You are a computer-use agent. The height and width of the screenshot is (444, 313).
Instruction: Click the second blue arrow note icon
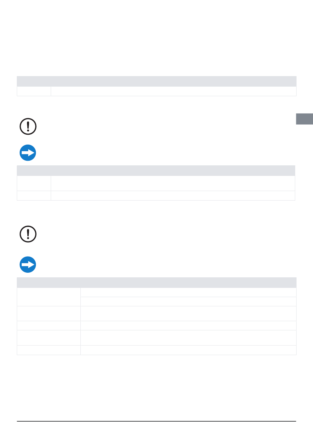[x=28, y=264]
